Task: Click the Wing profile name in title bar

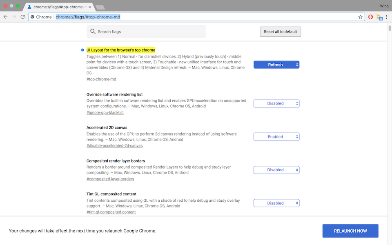Action: (384, 6)
